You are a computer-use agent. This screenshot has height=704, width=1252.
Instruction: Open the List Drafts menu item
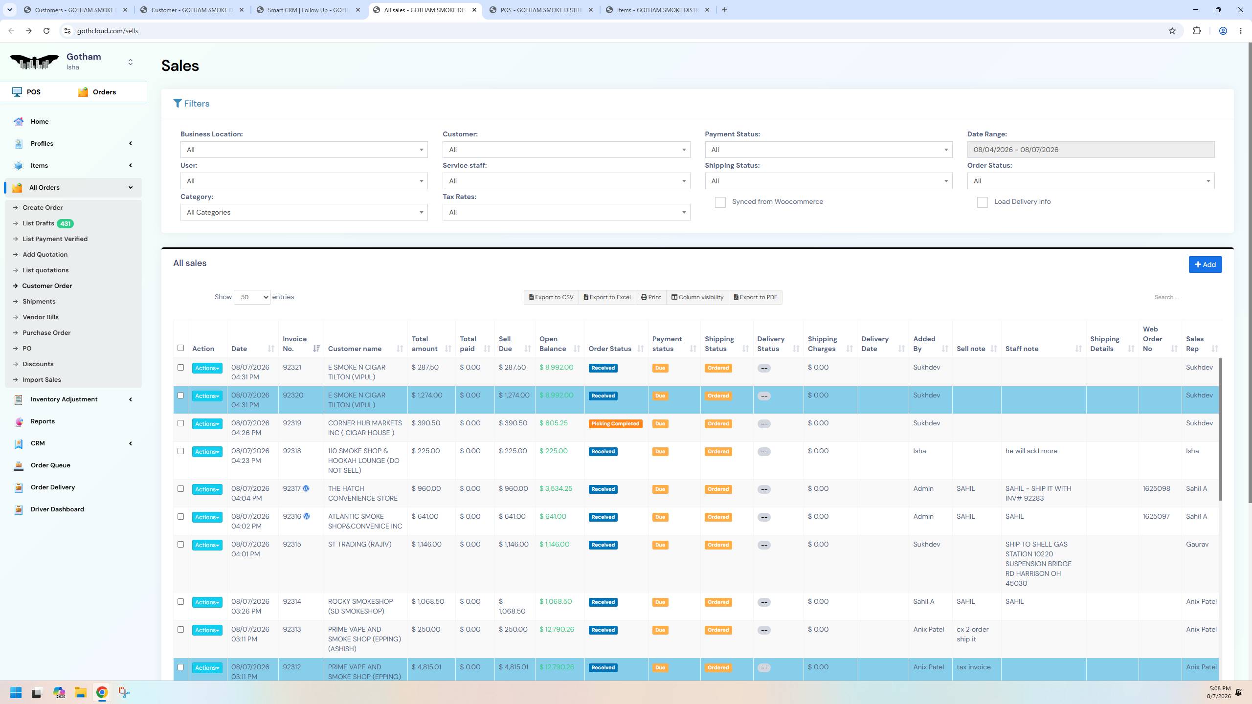tap(38, 223)
